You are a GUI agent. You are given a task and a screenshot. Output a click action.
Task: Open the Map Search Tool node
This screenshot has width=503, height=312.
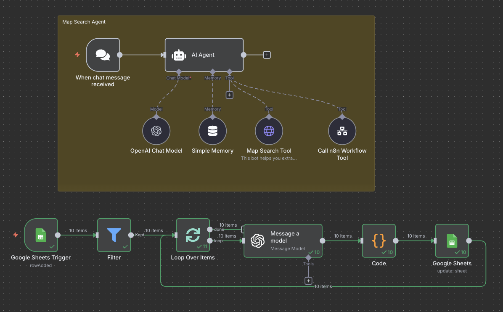pos(268,130)
